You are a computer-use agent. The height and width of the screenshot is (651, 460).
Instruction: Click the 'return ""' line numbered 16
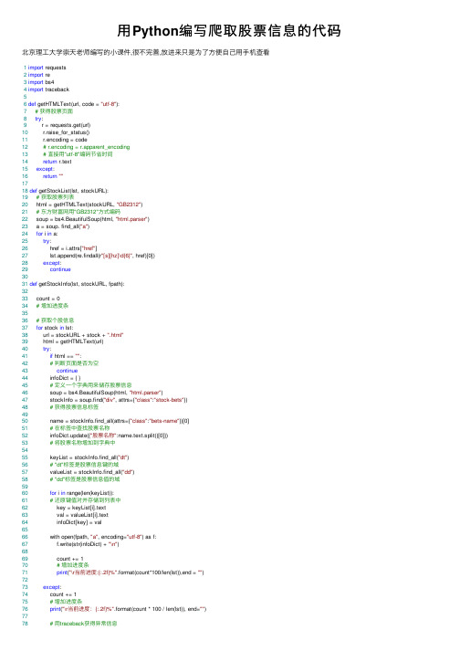point(53,176)
